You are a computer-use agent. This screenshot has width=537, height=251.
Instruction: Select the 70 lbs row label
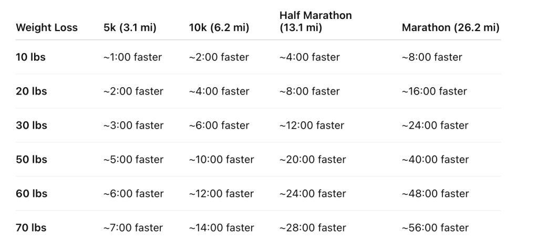pos(32,228)
